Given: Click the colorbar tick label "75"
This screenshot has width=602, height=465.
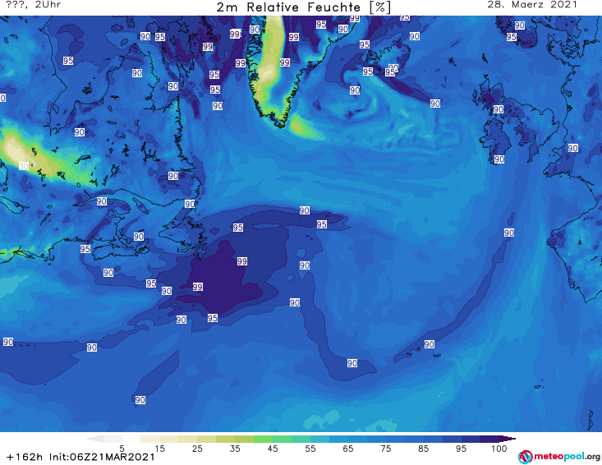Looking at the screenshot, I should (385, 449).
